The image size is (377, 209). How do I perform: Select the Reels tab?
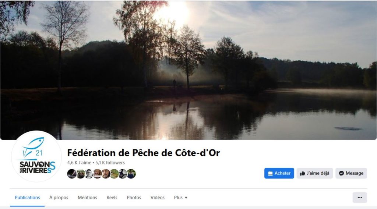pos(112,198)
